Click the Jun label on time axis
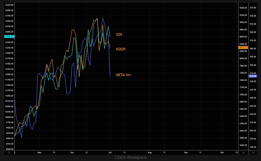The image size is (261, 161). pos(72,153)
